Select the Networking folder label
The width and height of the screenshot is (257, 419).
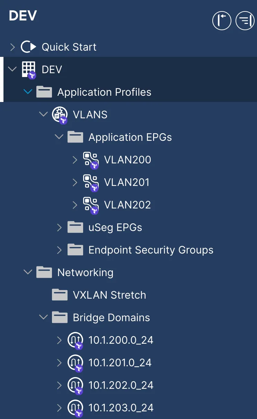[85, 273]
